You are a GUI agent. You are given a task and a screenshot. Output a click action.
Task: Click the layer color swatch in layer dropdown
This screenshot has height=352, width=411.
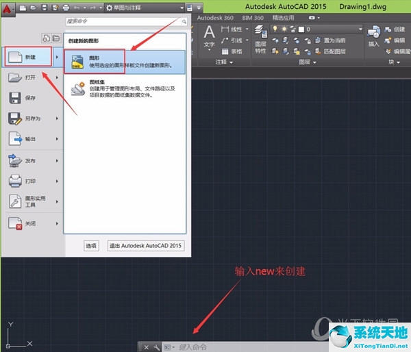point(301,29)
